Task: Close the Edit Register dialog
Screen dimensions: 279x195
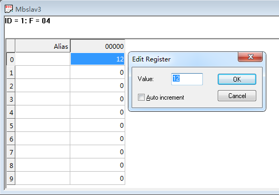Action: point(250,57)
